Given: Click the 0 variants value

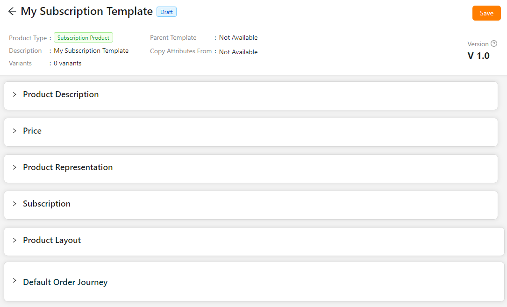Looking at the screenshot, I should click(x=67, y=64).
